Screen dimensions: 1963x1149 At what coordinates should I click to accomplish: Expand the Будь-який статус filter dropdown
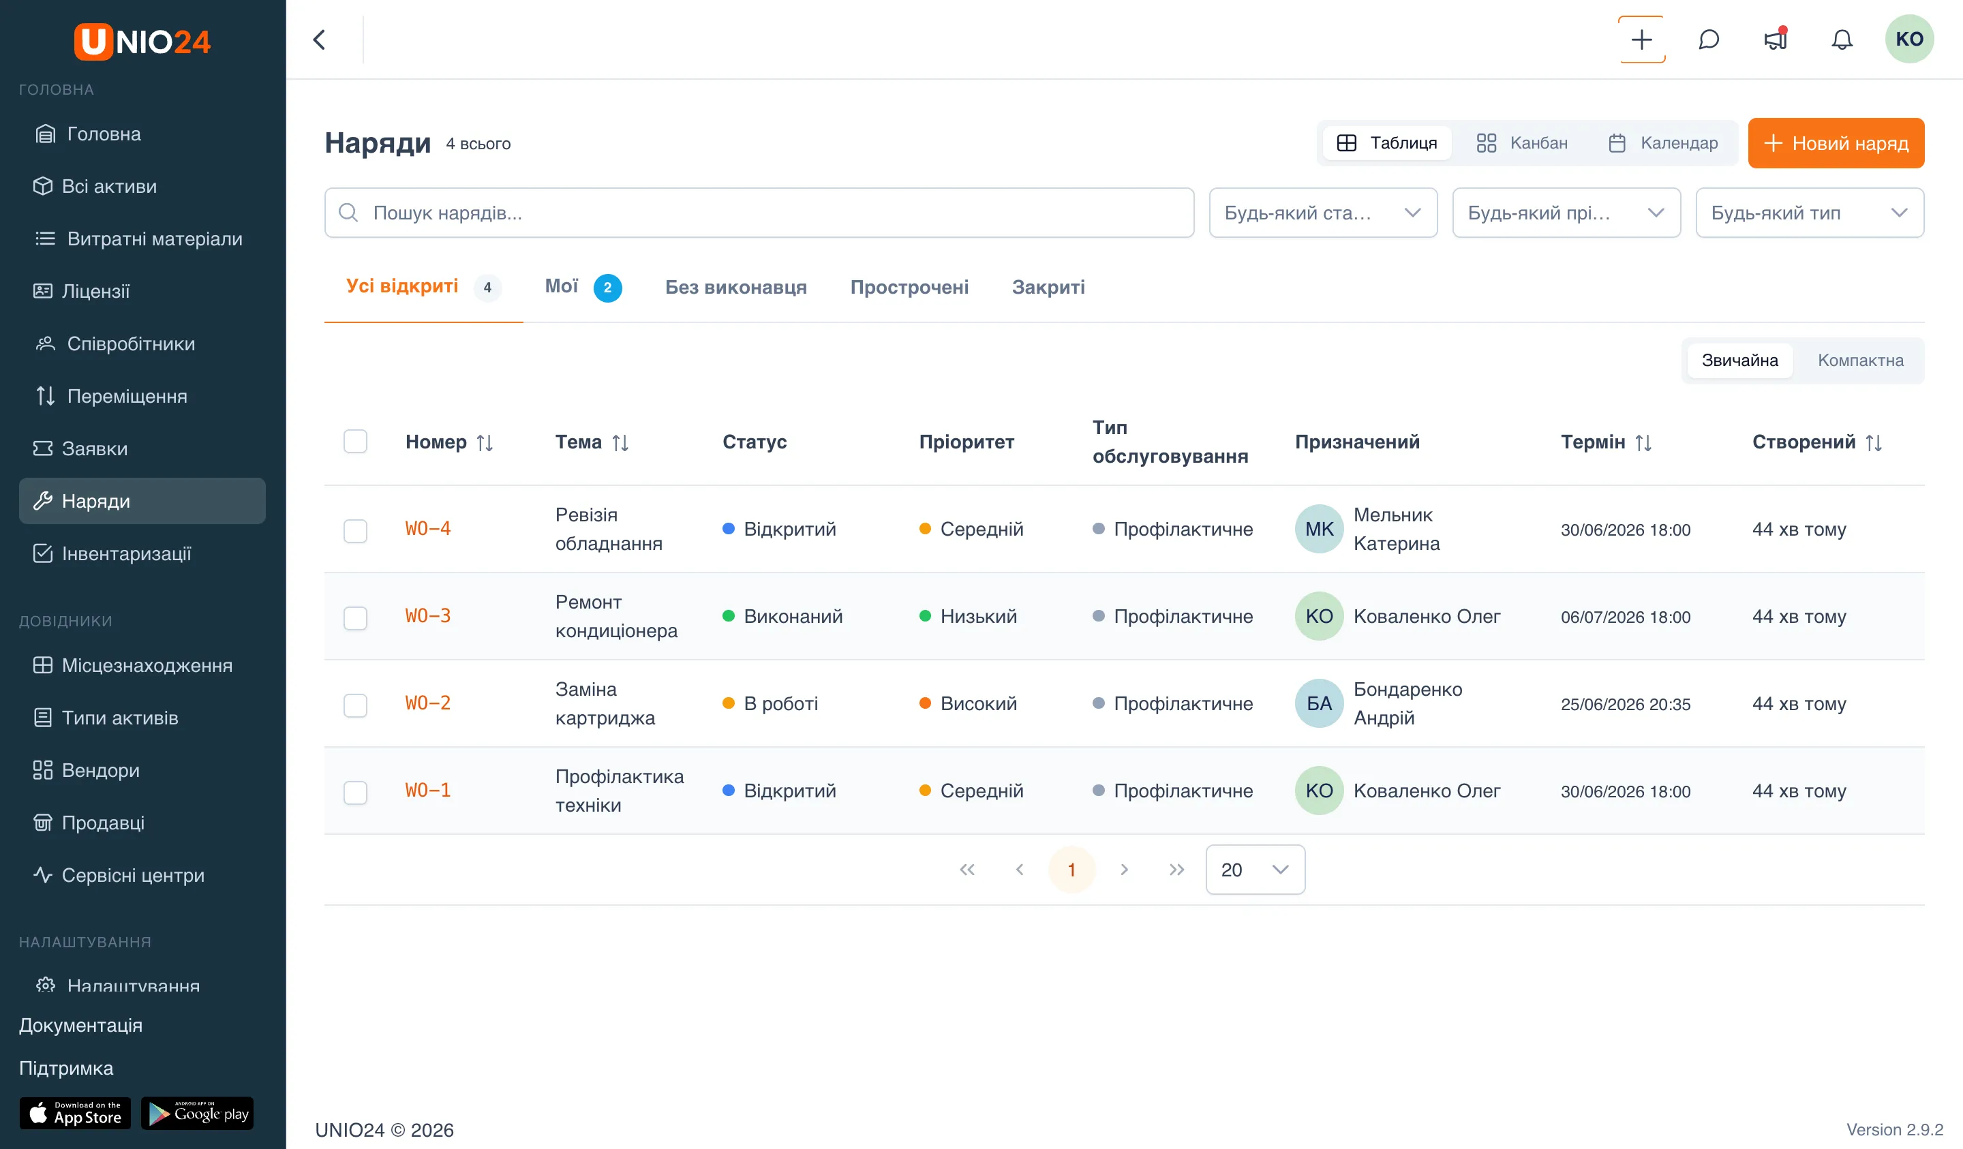coord(1323,213)
